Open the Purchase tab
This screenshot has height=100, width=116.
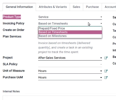92,7
